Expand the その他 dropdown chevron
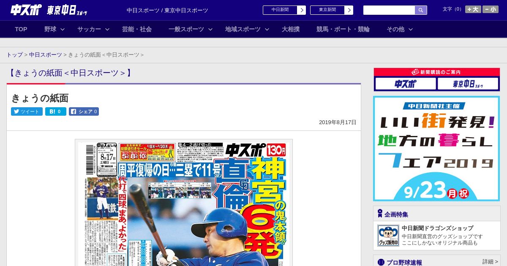This screenshot has width=507, height=266. pyautogui.click(x=411, y=29)
